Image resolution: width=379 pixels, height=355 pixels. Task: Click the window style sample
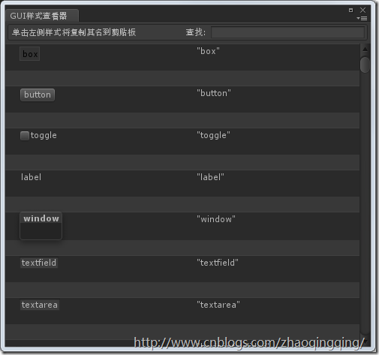pyautogui.click(x=41, y=226)
